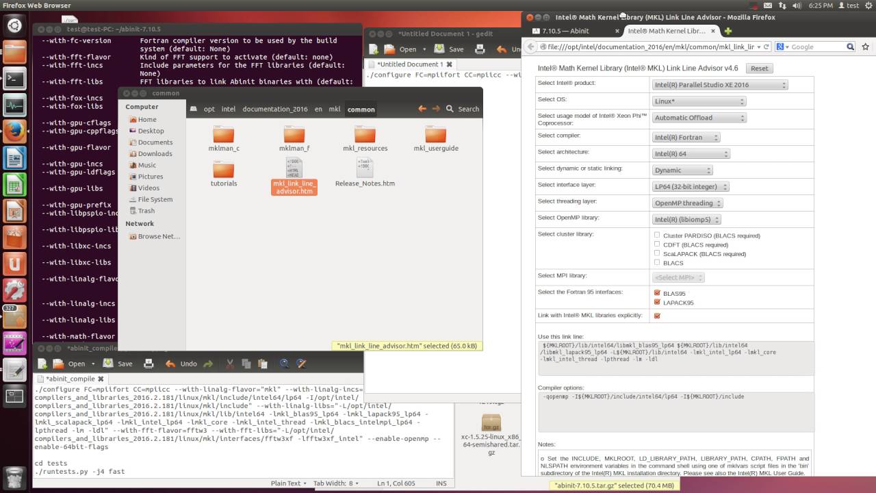Toggle ScaLAPACK (BLACS required) checkbox
Screen dimensions: 876x493
pyautogui.click(x=657, y=253)
